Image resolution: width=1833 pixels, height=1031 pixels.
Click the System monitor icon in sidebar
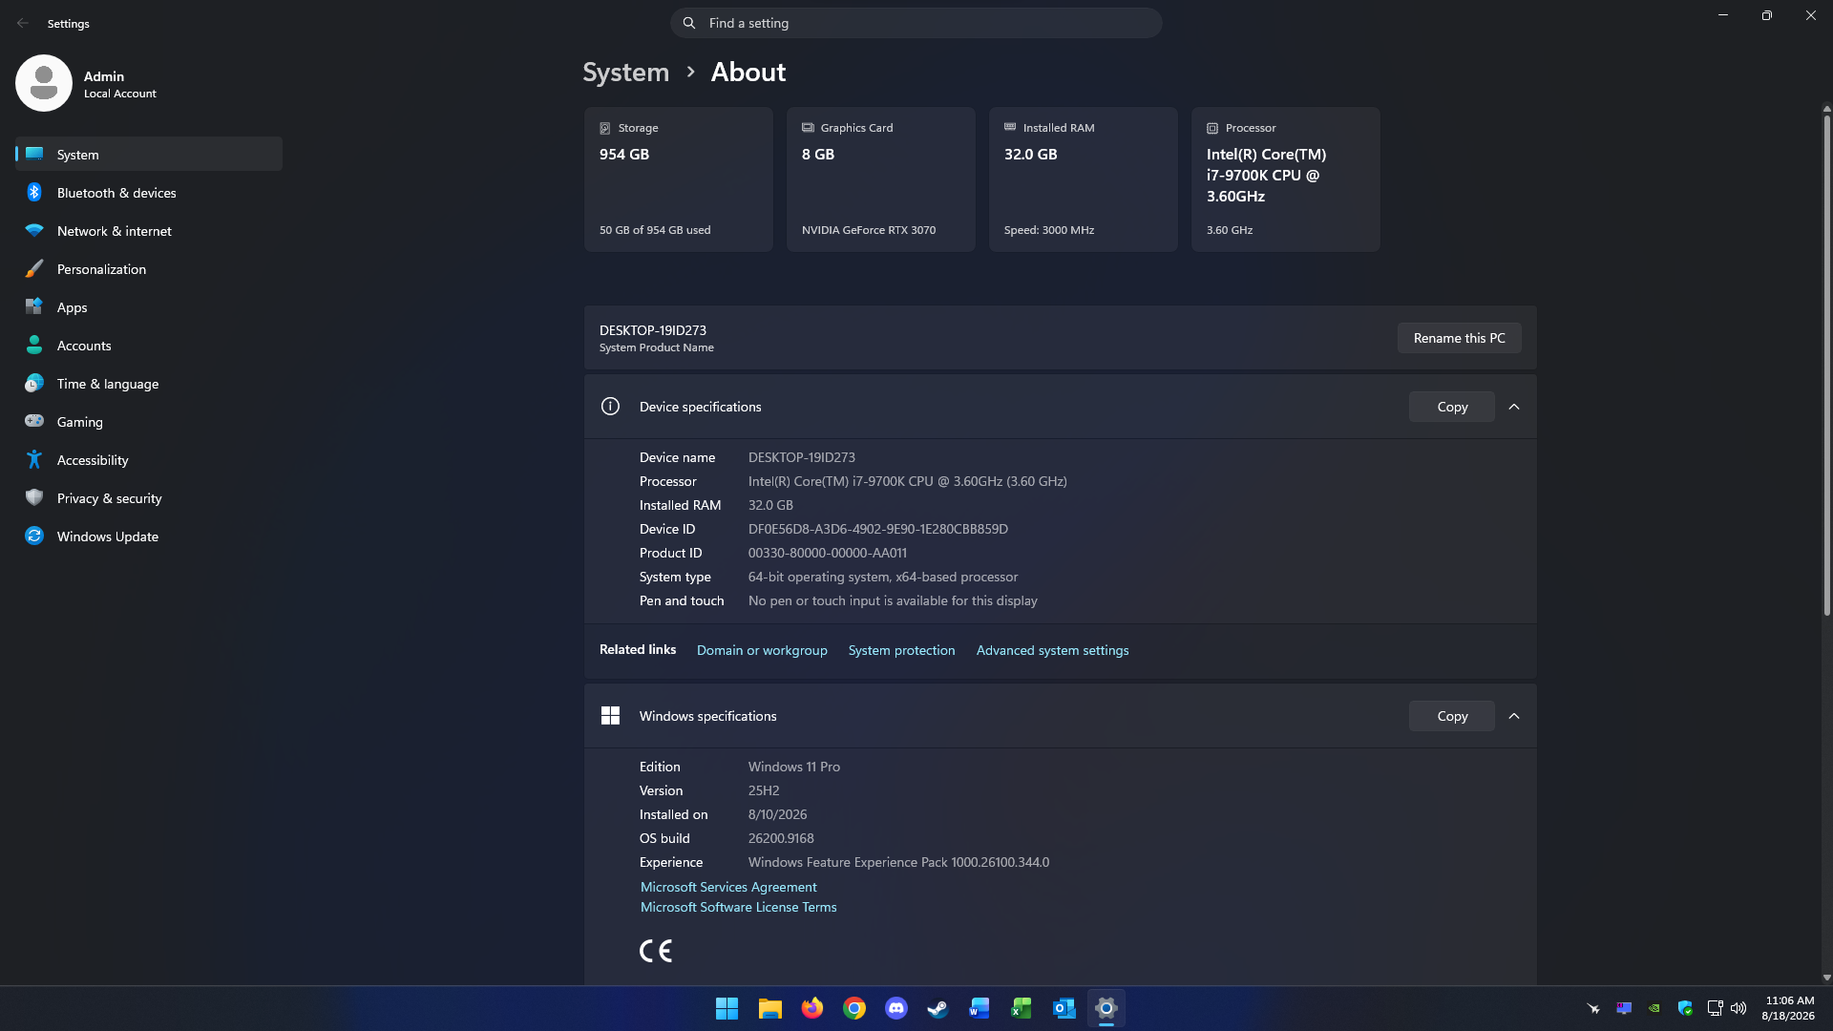[x=34, y=154]
